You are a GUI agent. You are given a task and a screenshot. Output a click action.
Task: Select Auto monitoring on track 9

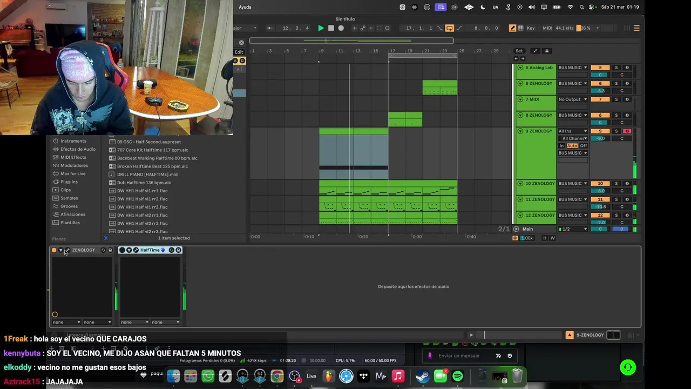[x=572, y=146]
